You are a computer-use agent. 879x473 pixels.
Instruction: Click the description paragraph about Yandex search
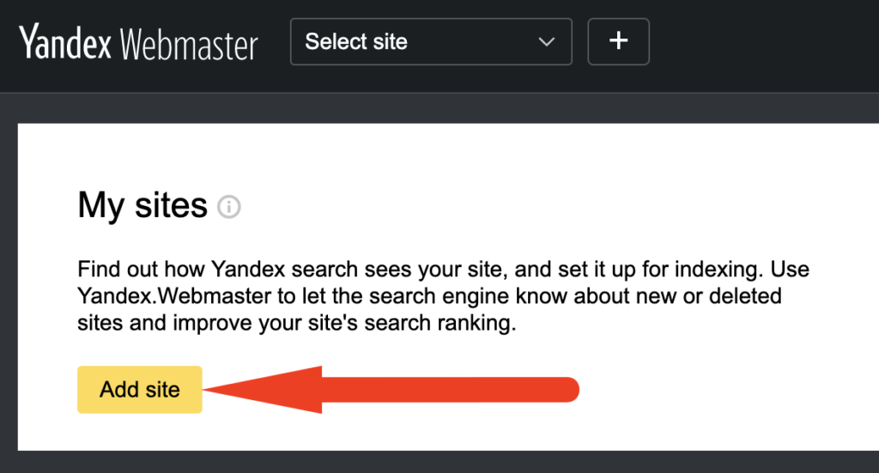tap(443, 296)
